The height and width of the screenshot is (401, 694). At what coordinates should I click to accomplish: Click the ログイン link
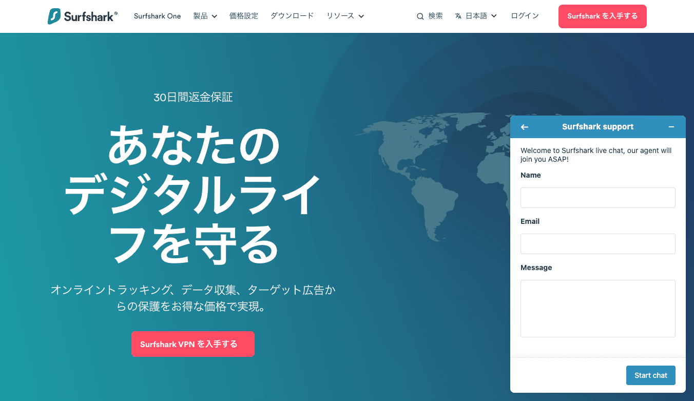(525, 16)
